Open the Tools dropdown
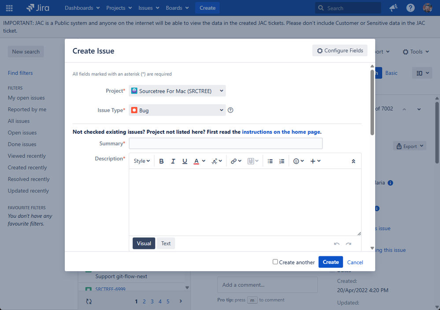The height and width of the screenshot is (310, 440). [x=416, y=51]
